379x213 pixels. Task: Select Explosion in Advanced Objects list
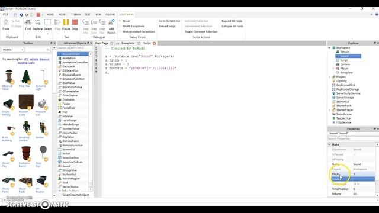pos(69,99)
